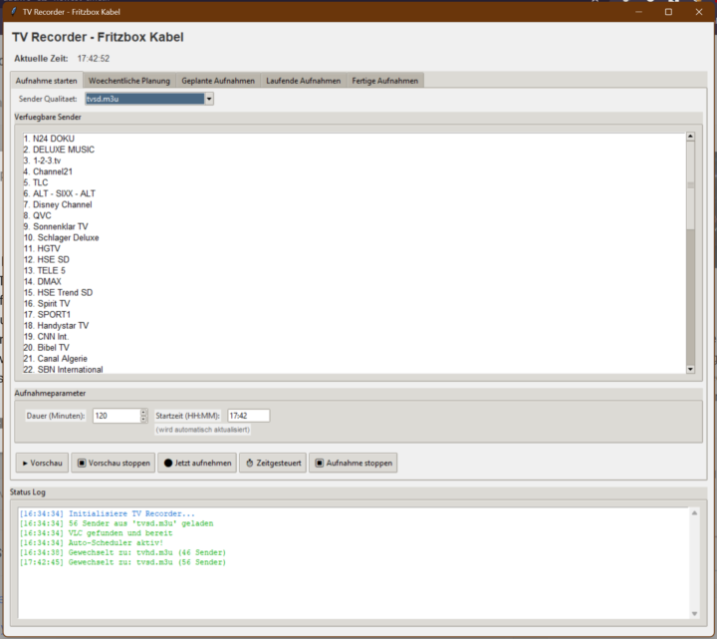Image resolution: width=717 pixels, height=639 pixels.
Task: Select channel ALT - SIXX - ALT
Action: tap(60, 193)
